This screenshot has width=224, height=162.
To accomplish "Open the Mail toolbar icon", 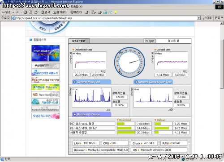I will [94, 12].
